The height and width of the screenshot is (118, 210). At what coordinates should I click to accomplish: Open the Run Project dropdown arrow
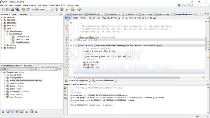pyautogui.click(x=70, y=10)
